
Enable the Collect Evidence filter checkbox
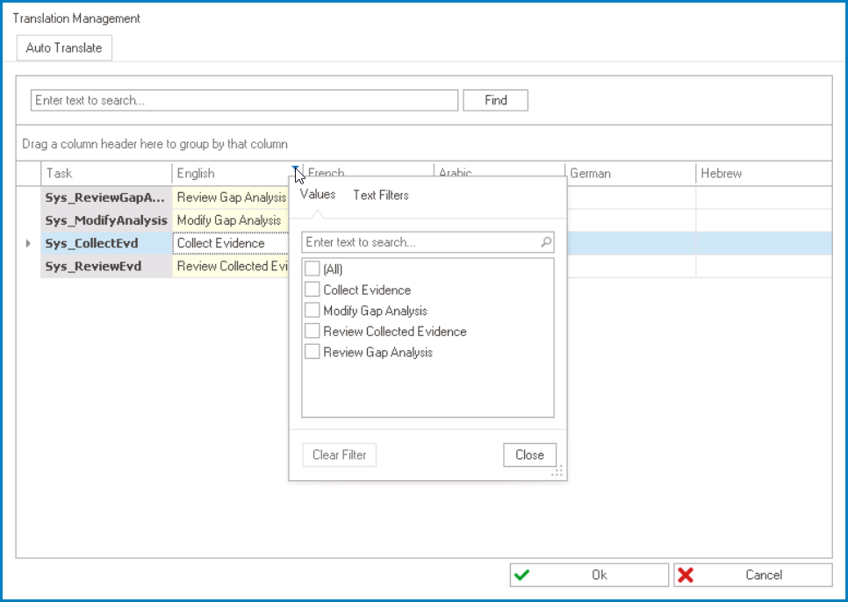point(313,290)
